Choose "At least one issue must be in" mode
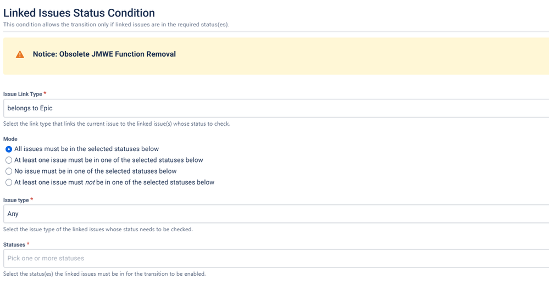The width and height of the screenshot is (549, 285). 9,160
